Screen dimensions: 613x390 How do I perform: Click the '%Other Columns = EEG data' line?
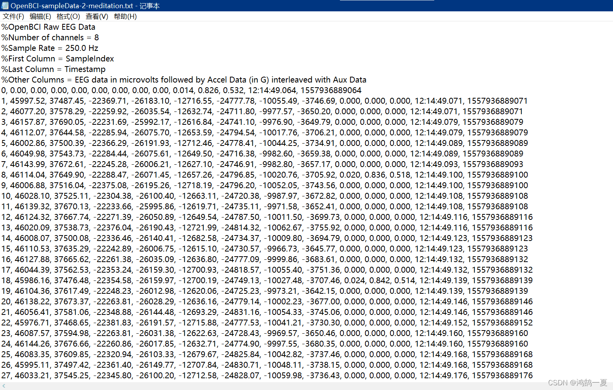[x=184, y=80]
